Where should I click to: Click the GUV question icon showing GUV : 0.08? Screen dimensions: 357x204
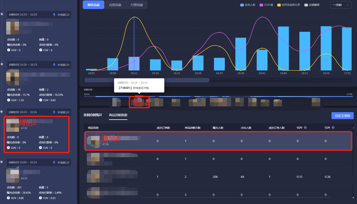click(9, 198)
